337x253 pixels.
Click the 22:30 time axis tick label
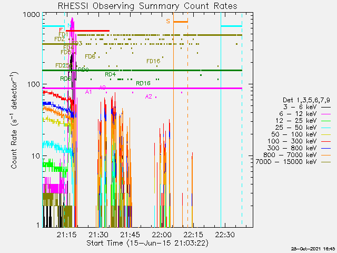pos(225,235)
